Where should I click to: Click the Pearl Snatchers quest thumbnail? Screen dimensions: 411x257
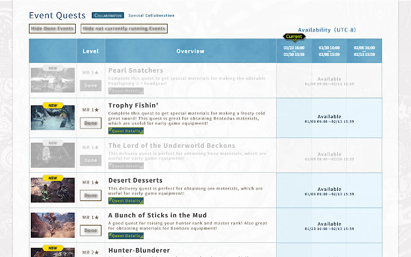(x=53, y=80)
